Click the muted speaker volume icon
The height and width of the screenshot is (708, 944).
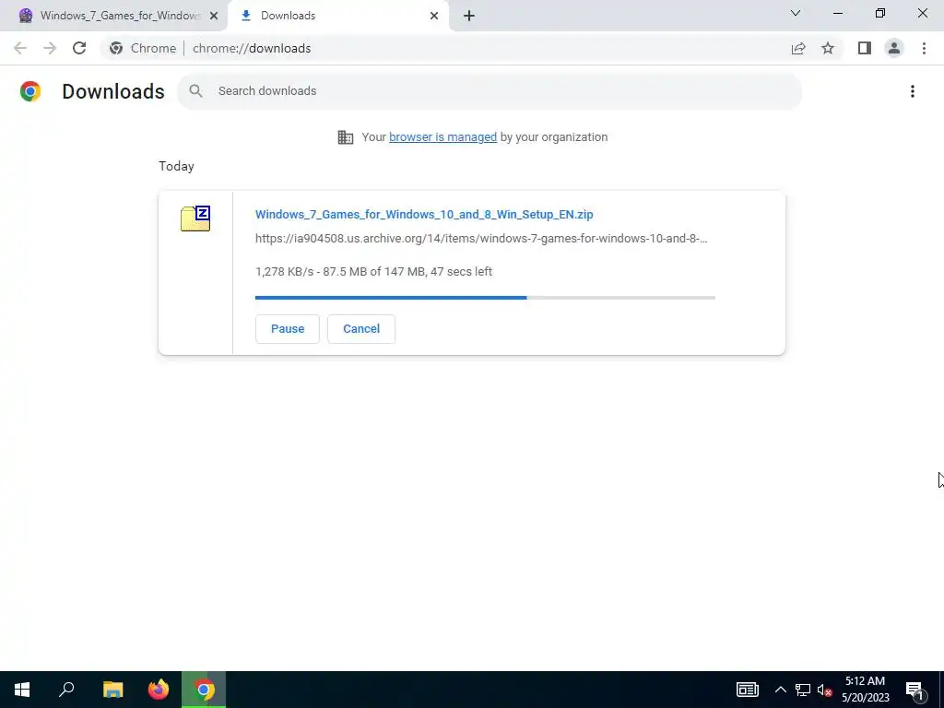[824, 690]
